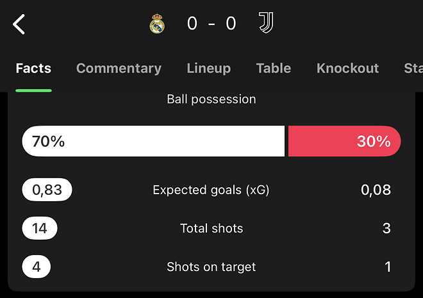Open the Juventus team logo

pyautogui.click(x=265, y=24)
